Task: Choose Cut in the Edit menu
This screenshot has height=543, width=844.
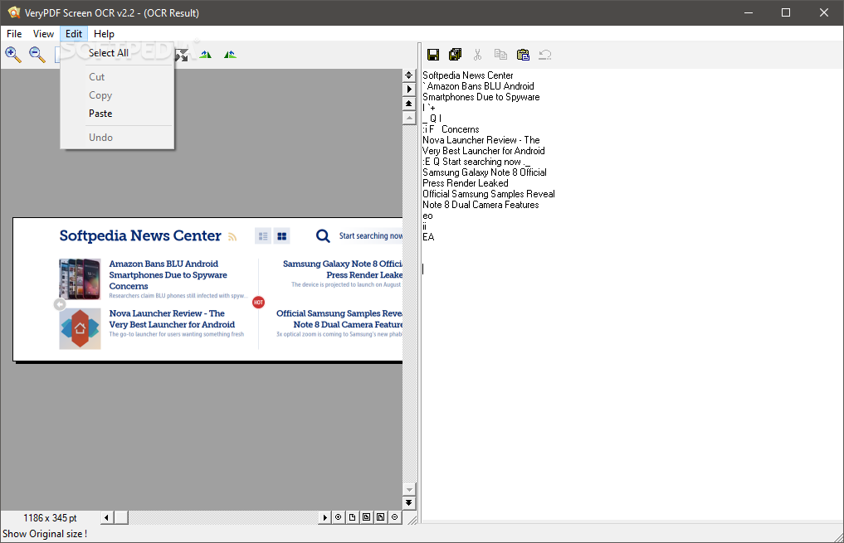Action: (117, 77)
